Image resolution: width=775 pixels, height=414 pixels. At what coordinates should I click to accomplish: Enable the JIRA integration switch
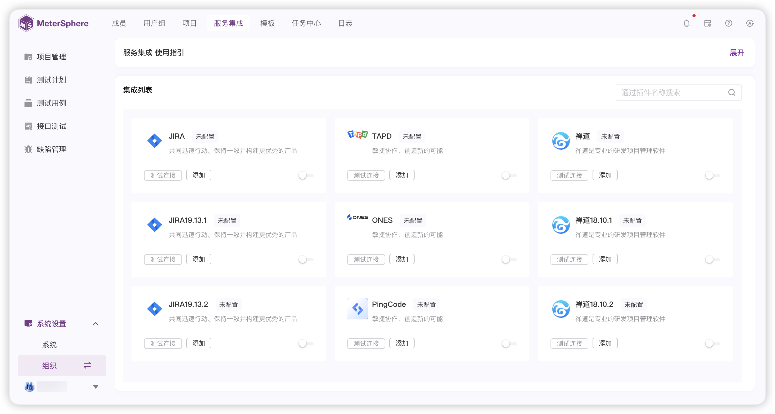(x=306, y=175)
